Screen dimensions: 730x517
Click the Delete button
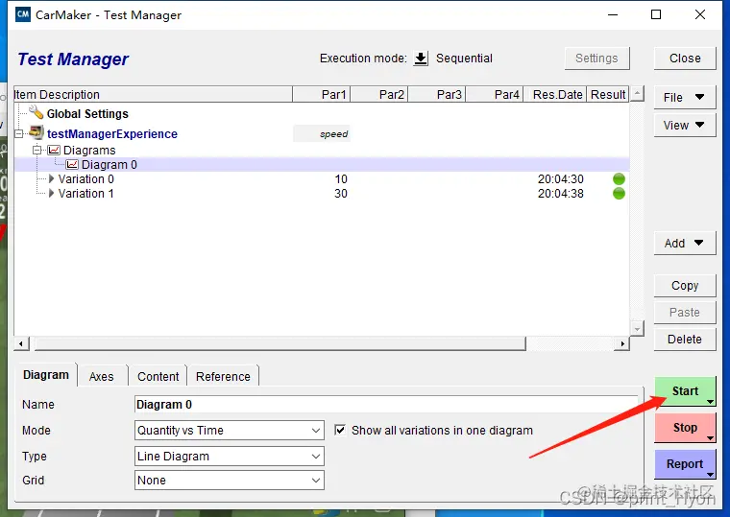pos(685,340)
